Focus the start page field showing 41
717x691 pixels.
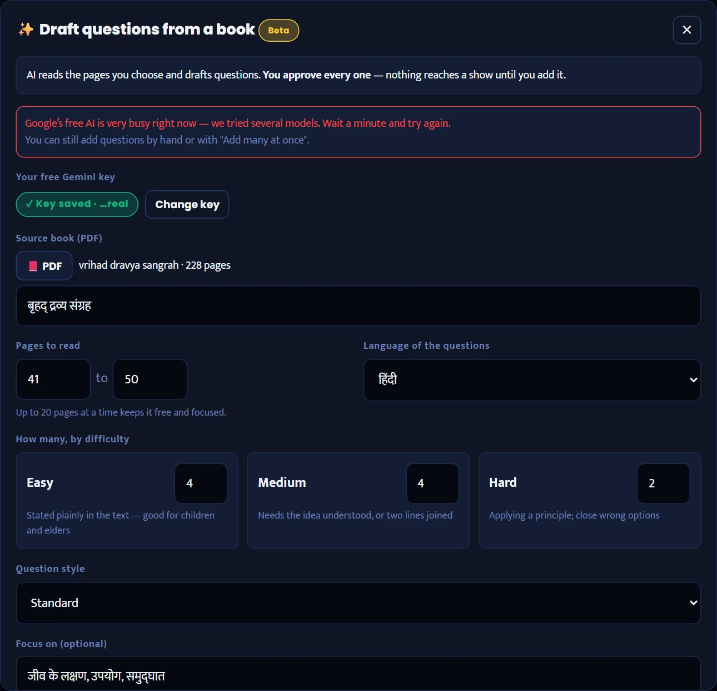[53, 379]
